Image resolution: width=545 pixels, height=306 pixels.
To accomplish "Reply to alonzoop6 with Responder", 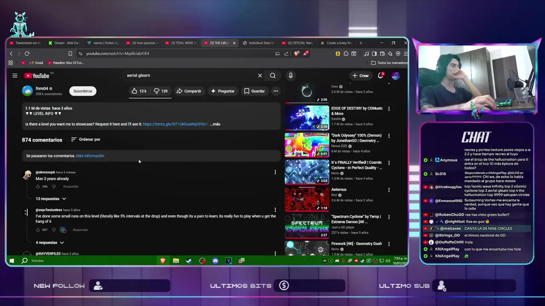I will coord(71,187).
